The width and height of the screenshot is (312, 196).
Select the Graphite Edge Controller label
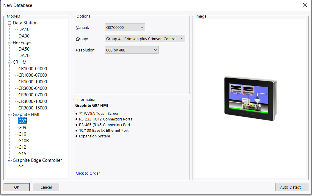[37, 160]
